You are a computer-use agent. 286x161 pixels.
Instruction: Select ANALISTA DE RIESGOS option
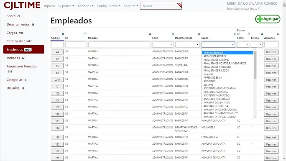227,71
